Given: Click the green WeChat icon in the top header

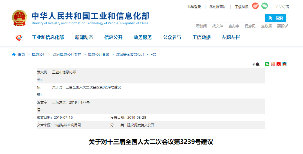Looking at the screenshot, I should click(x=264, y=6).
